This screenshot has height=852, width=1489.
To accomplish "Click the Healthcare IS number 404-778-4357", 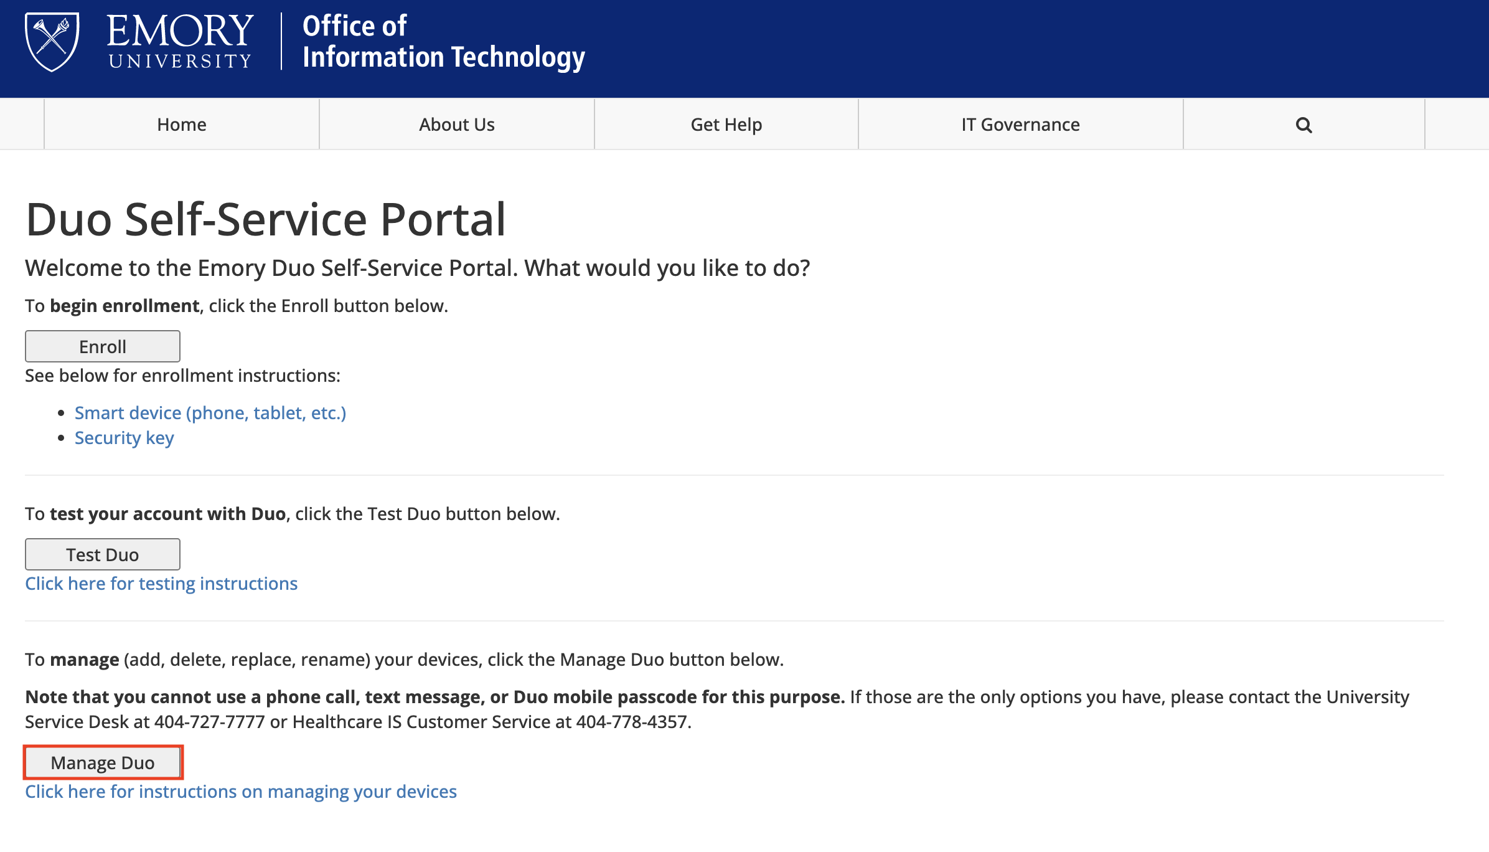I will pyautogui.click(x=631, y=722).
